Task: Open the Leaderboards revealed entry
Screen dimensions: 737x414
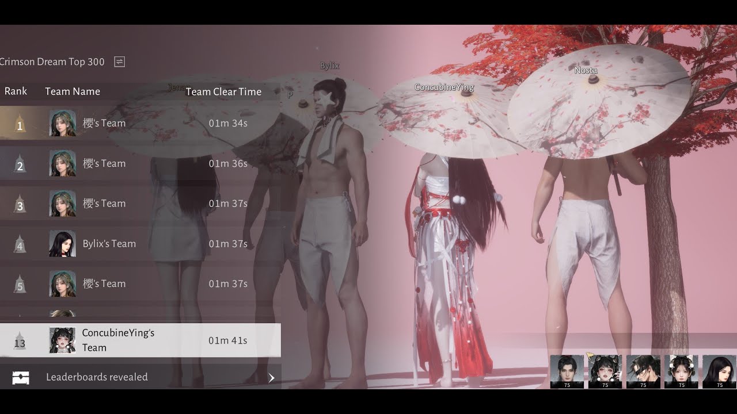Action: pyautogui.click(x=140, y=377)
